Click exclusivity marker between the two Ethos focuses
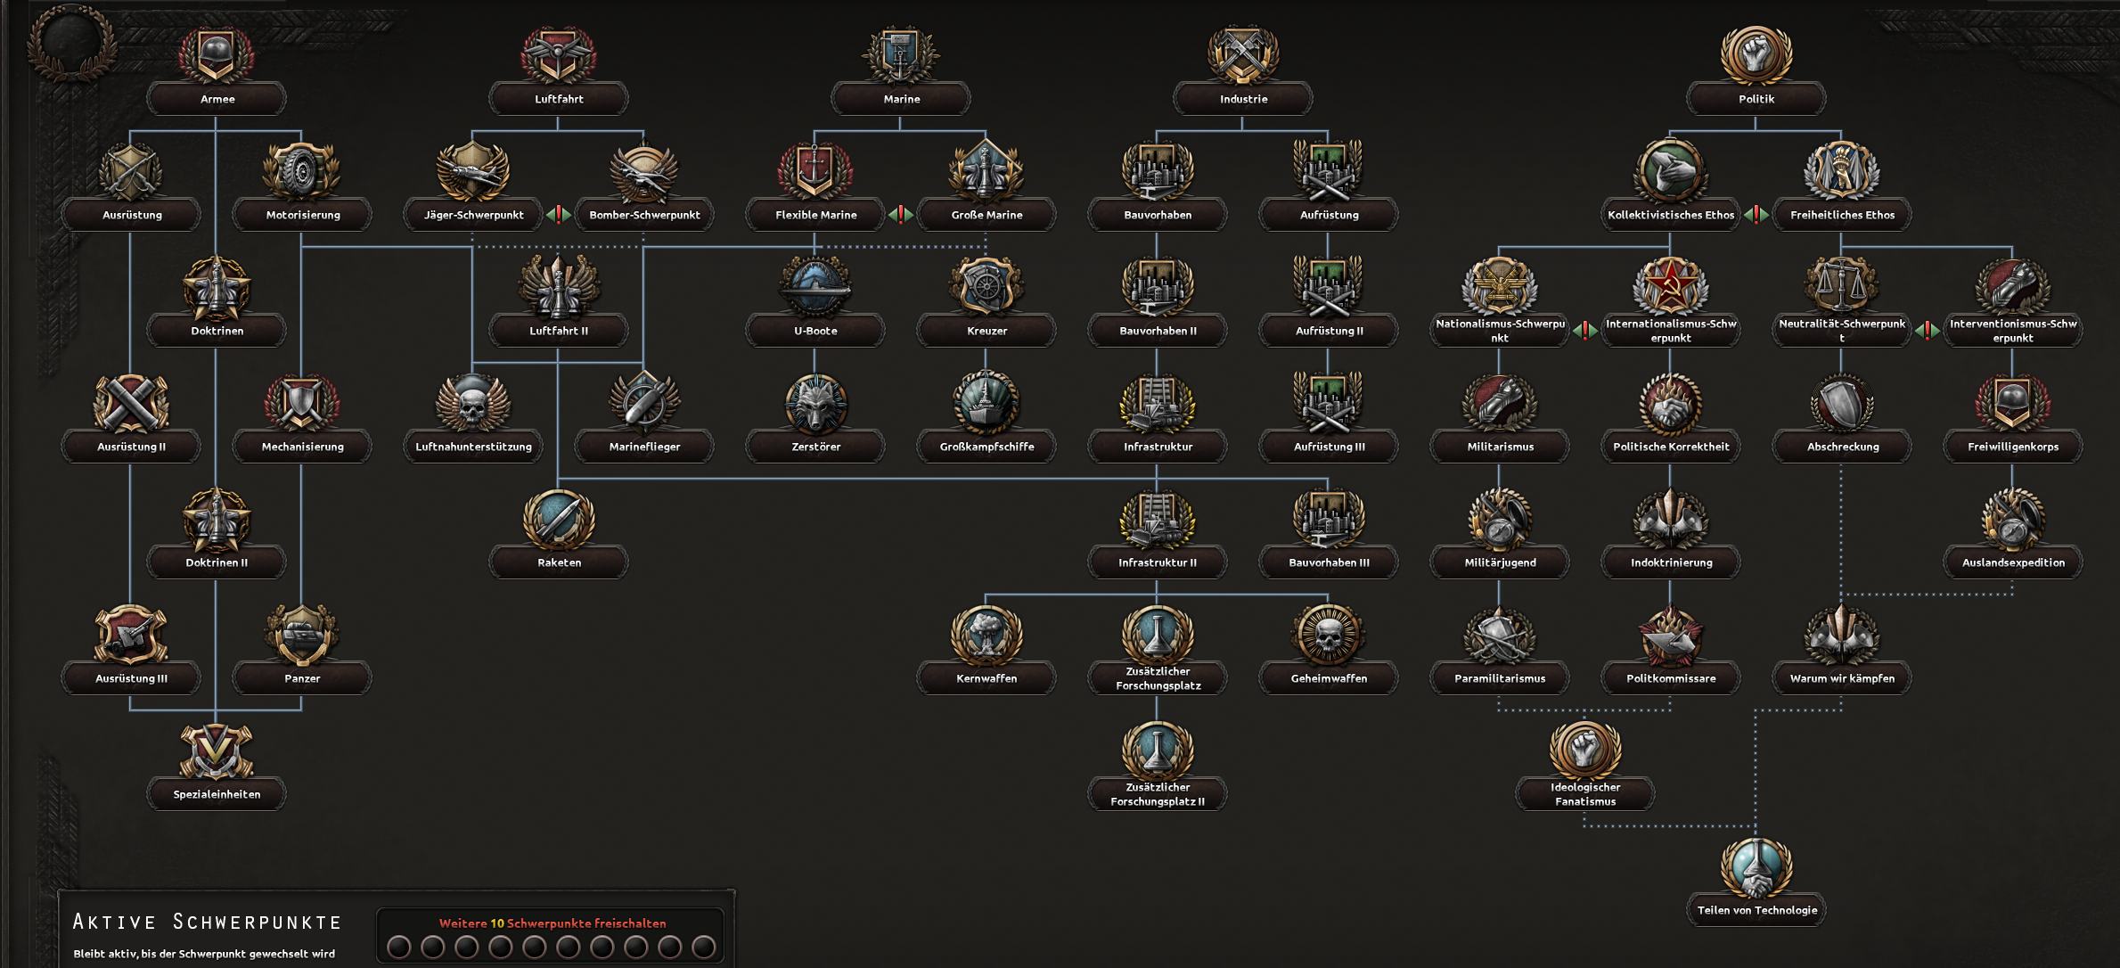This screenshot has height=968, width=2120. coord(1756,214)
